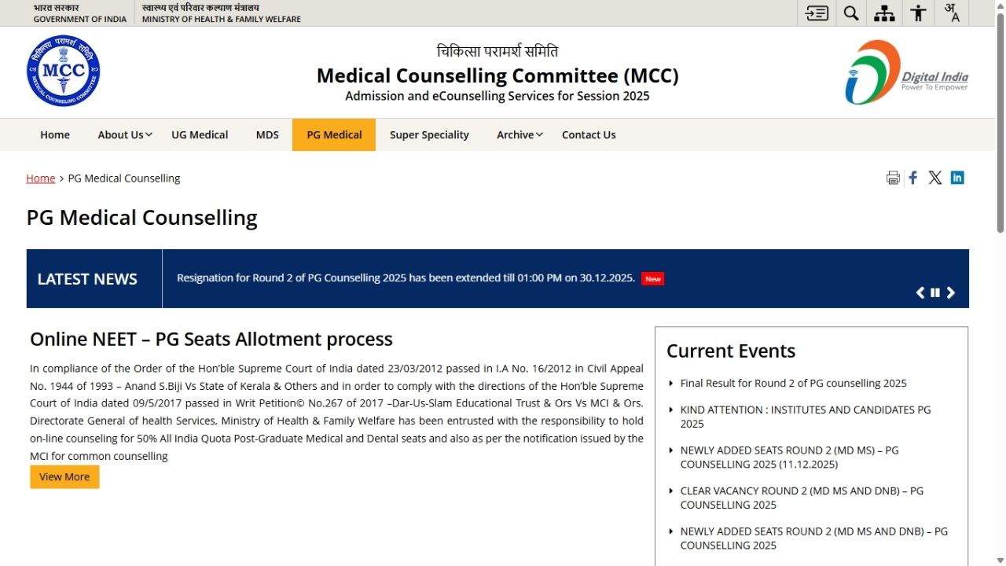Show next latest news item

pos(950,292)
